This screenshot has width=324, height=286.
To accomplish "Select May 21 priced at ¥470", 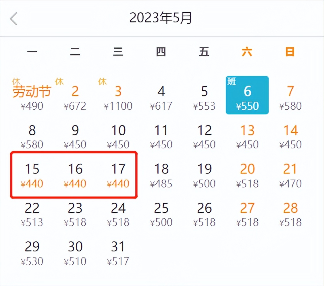I will click(x=290, y=176).
